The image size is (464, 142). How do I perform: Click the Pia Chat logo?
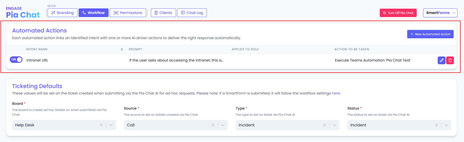(x=23, y=13)
